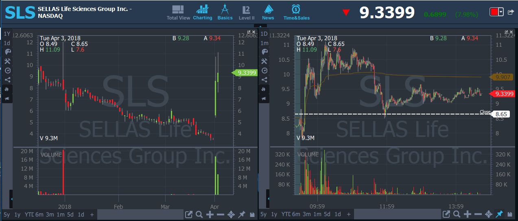
Task: Open the Basics compass icon
Action: coord(225,13)
